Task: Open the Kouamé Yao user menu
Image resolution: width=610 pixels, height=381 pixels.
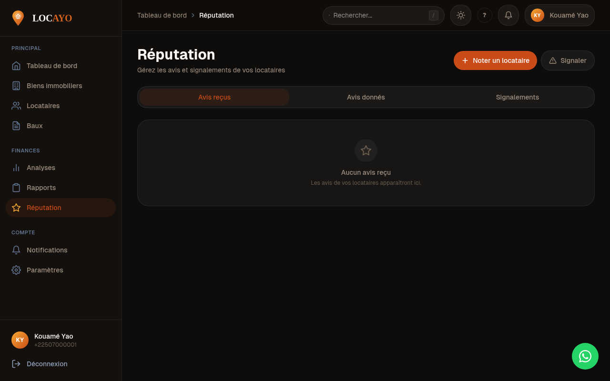Action: pos(559,15)
